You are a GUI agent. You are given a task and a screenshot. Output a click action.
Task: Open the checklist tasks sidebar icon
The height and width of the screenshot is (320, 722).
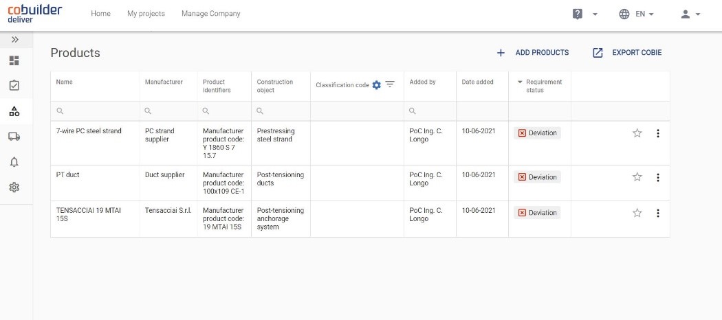14,86
